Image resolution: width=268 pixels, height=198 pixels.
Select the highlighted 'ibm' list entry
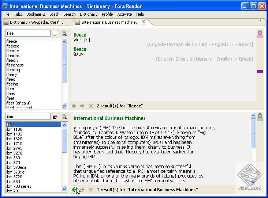pyautogui.click(x=33, y=125)
